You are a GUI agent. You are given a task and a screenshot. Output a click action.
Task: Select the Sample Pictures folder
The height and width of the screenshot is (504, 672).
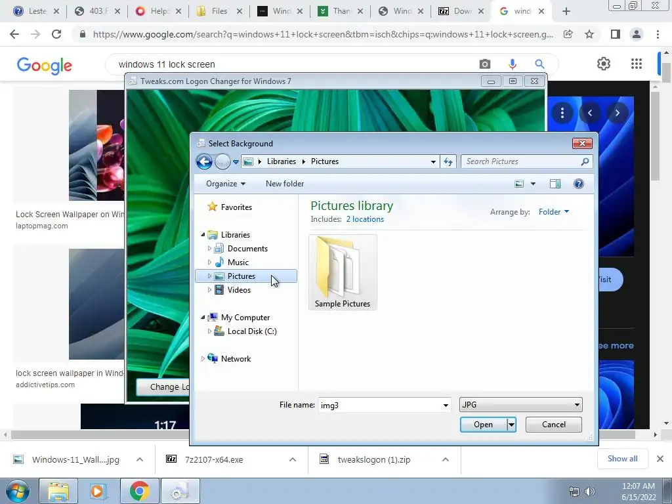coord(343,272)
